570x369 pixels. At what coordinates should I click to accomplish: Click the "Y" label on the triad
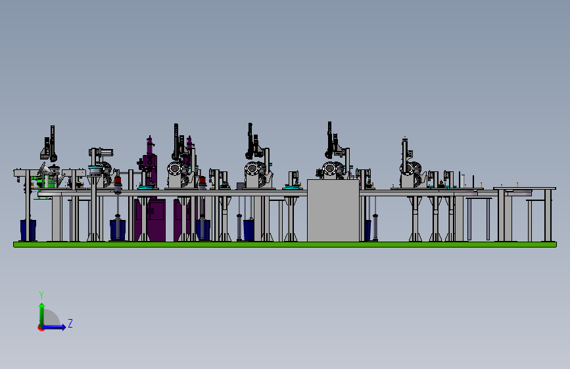(x=41, y=295)
